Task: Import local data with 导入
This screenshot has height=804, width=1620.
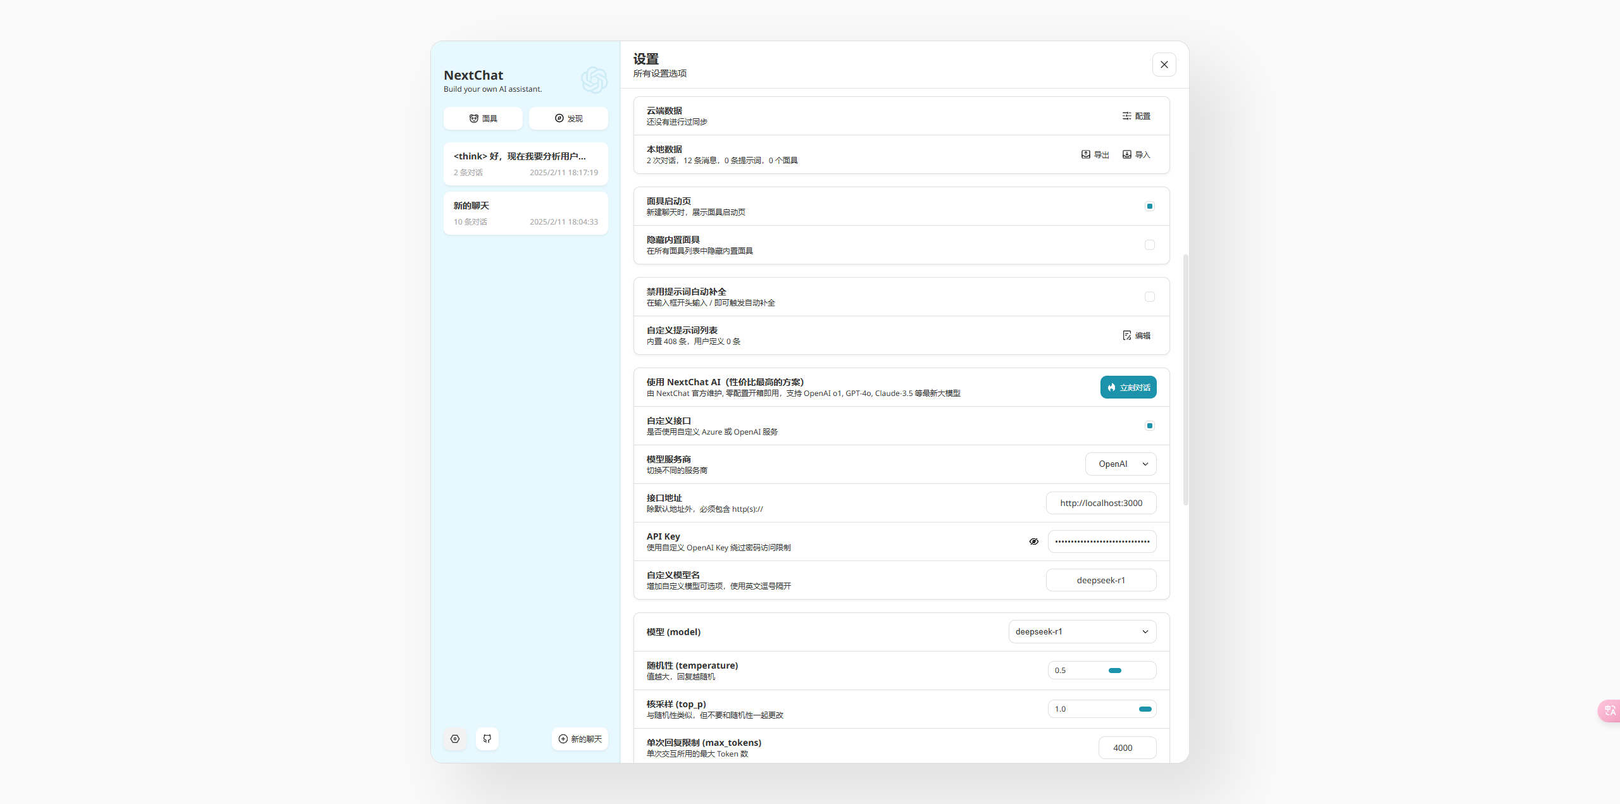Action: [x=1137, y=154]
